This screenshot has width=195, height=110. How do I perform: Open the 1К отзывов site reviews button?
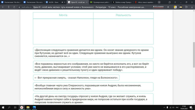(x=158, y=7)
